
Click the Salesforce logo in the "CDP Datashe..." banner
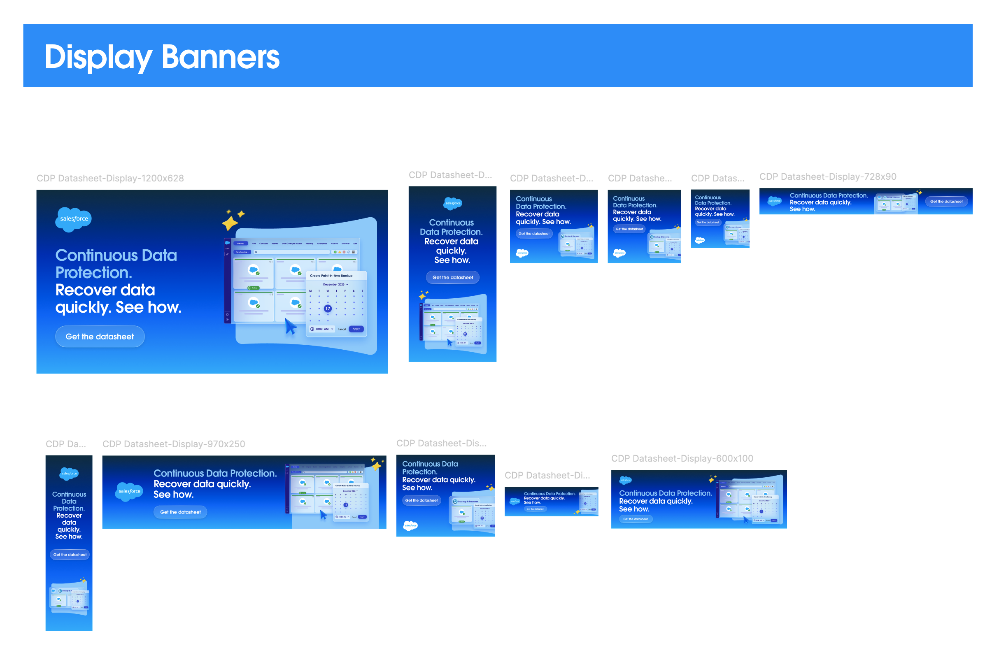tap(619, 253)
